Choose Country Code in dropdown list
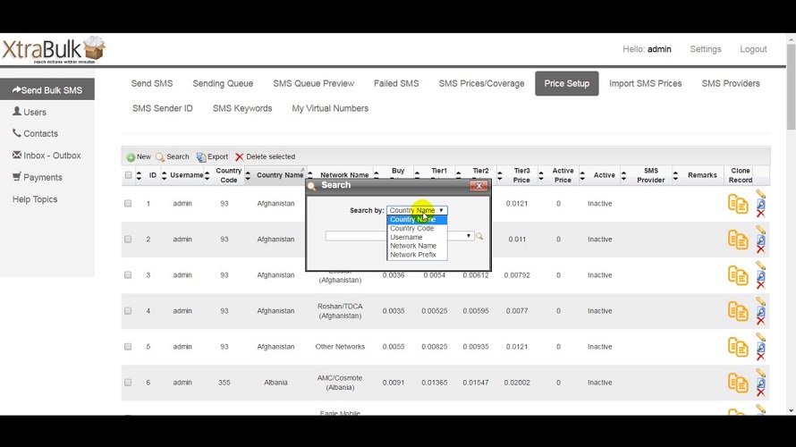 [417, 228]
